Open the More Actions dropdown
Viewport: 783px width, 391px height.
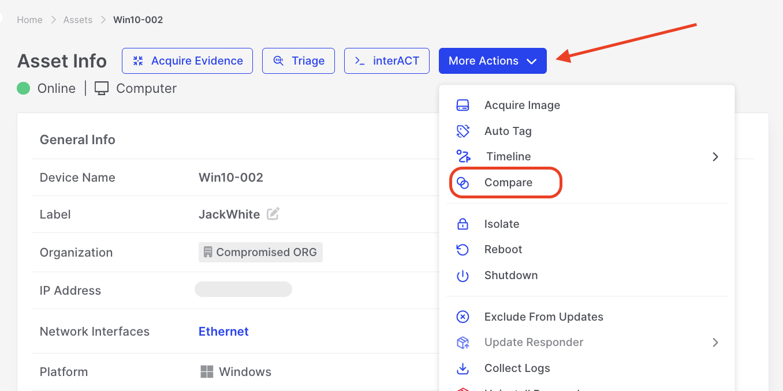tap(492, 61)
